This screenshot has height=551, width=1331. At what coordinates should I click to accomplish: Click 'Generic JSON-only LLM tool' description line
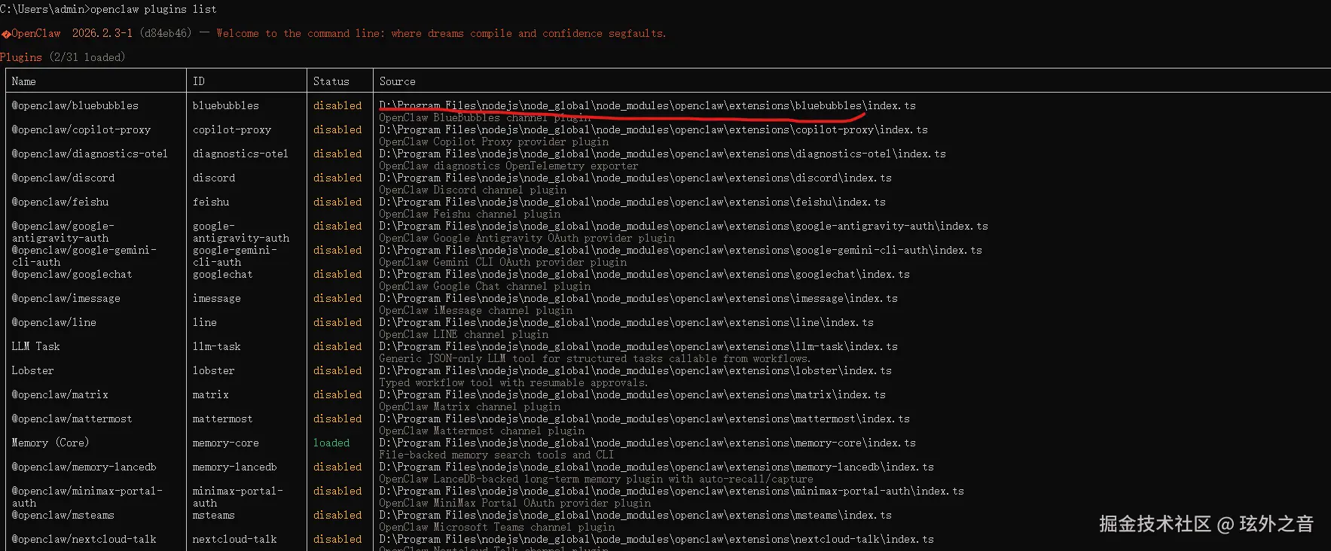point(595,358)
